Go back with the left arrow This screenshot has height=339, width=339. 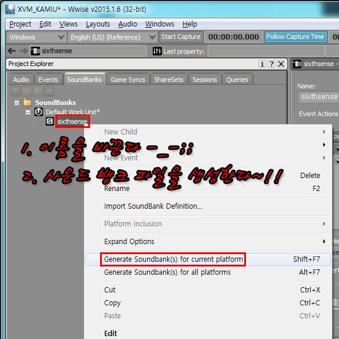pyautogui.click(x=12, y=51)
